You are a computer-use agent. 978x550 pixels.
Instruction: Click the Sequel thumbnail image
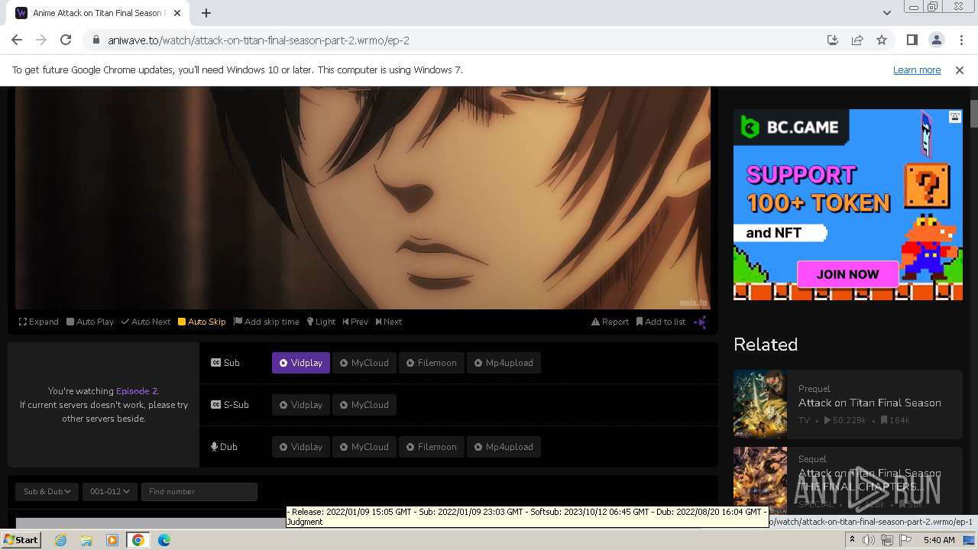pyautogui.click(x=760, y=480)
